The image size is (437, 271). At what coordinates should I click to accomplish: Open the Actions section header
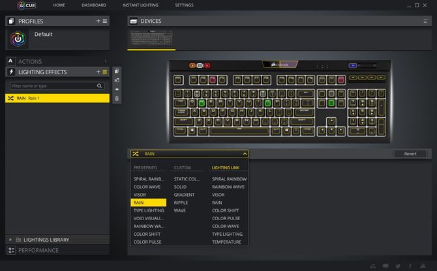point(57,61)
